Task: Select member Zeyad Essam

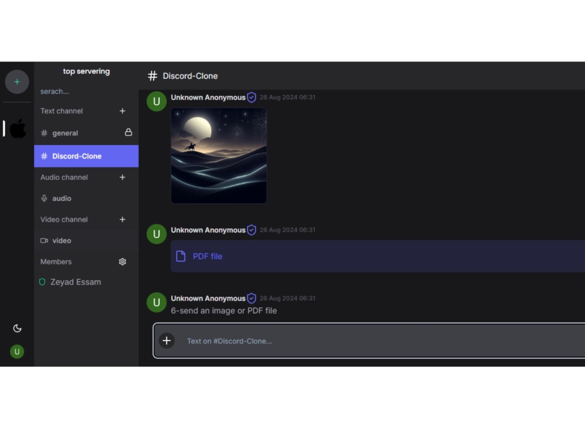Action: (75, 282)
